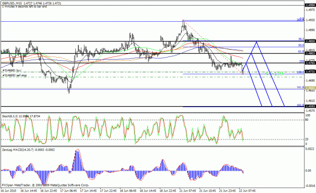
Task: Click the 1.4975 price scale value
Action: 310,10
